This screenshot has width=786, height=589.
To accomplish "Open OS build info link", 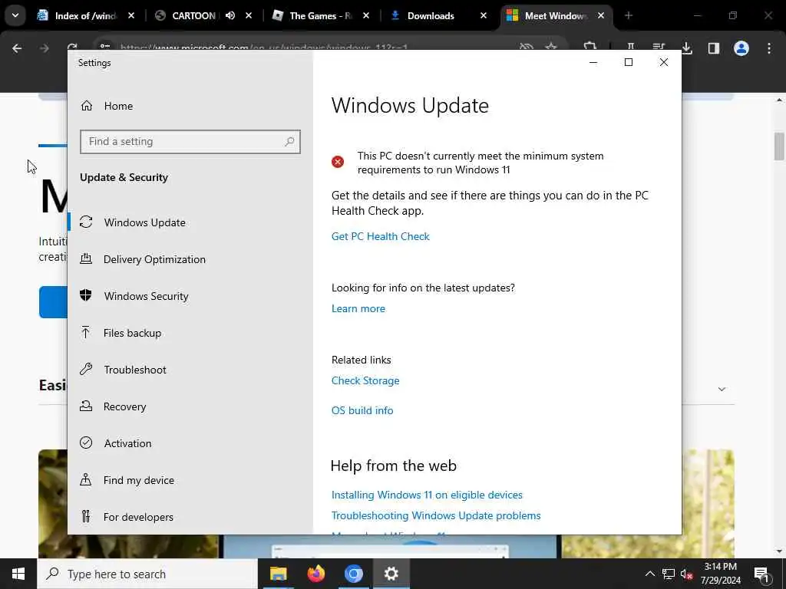I will (x=362, y=410).
